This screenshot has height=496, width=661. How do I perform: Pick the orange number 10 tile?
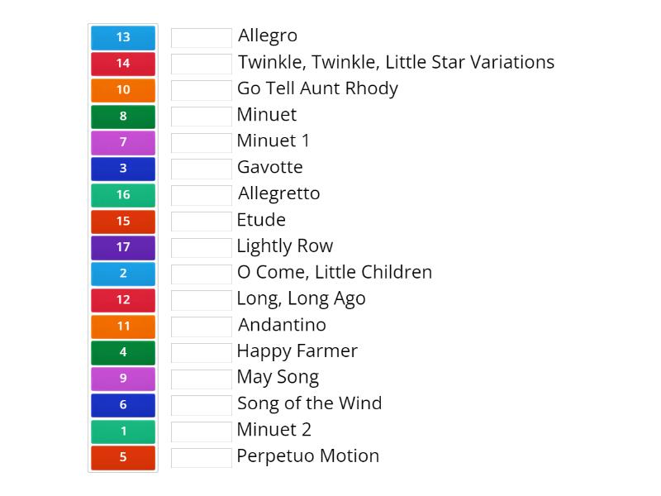[x=123, y=90]
